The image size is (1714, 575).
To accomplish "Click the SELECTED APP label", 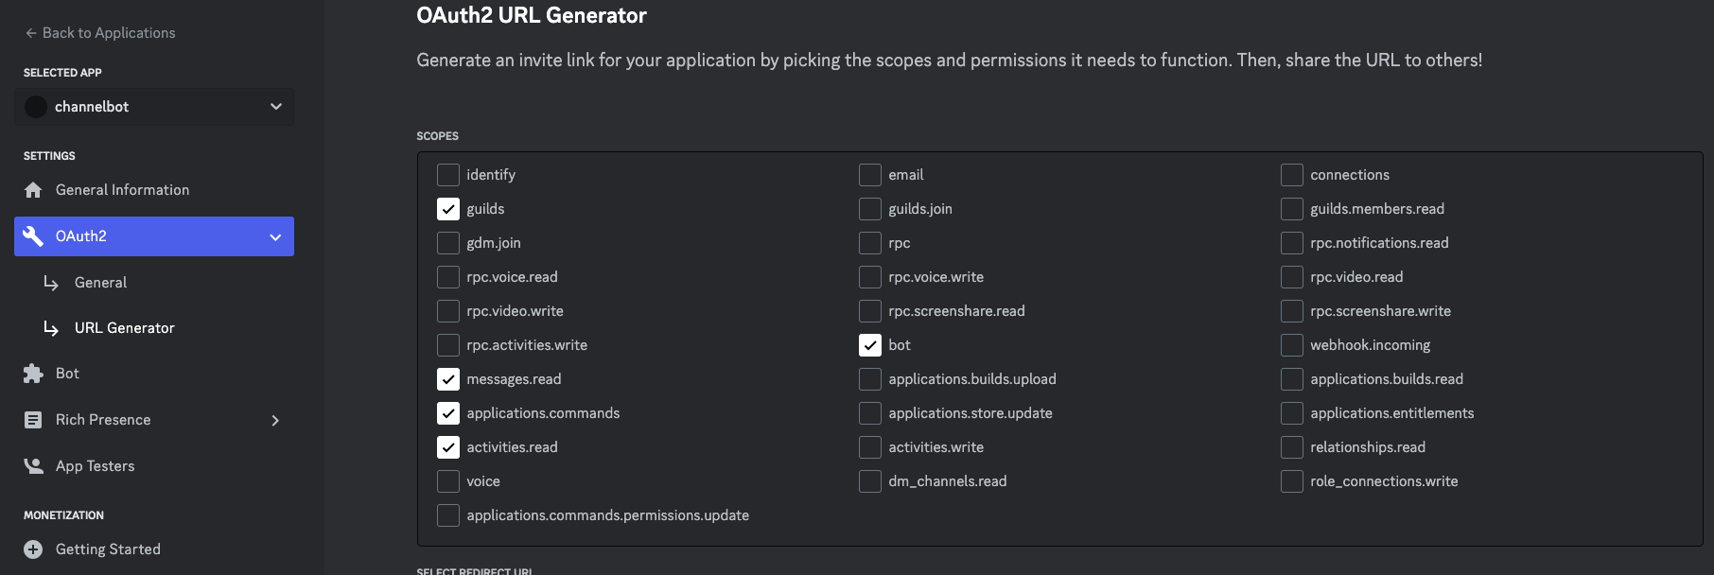I will (62, 73).
